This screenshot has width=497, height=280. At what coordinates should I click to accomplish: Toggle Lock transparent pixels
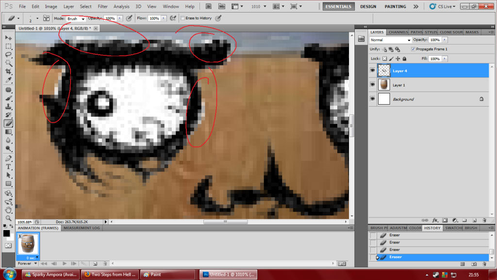(384, 59)
